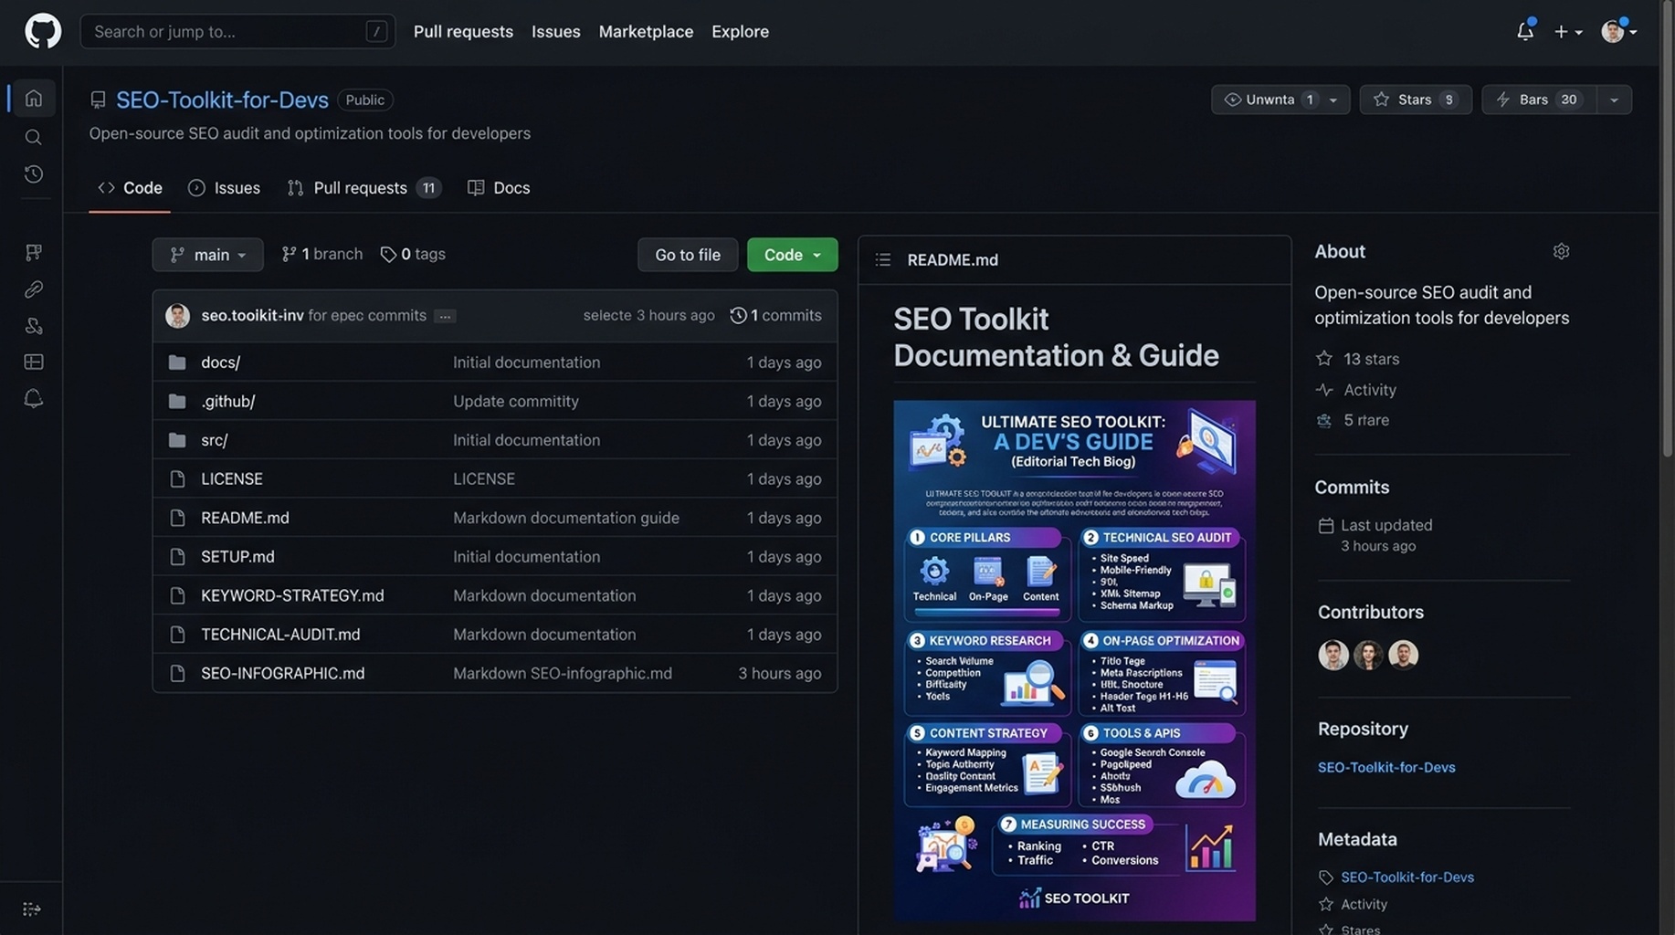
Task: Open the README.md outline list icon
Action: (x=882, y=260)
